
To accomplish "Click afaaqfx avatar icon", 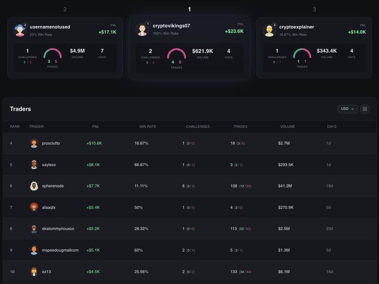I will pos(34,207).
